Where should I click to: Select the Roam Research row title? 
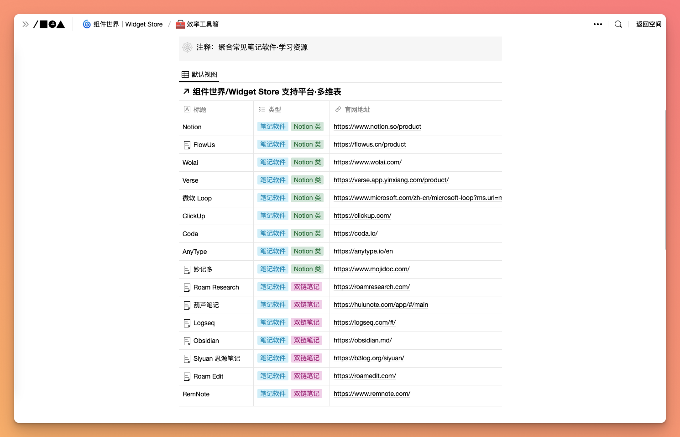point(216,287)
